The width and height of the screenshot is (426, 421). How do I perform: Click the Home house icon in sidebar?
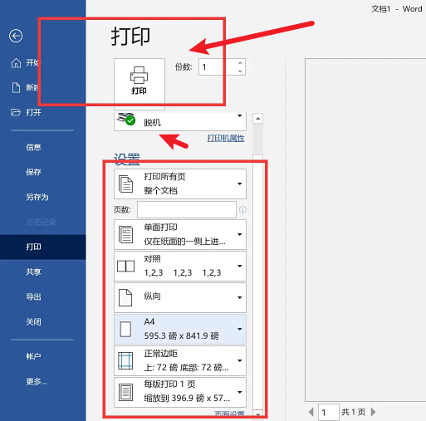point(16,63)
